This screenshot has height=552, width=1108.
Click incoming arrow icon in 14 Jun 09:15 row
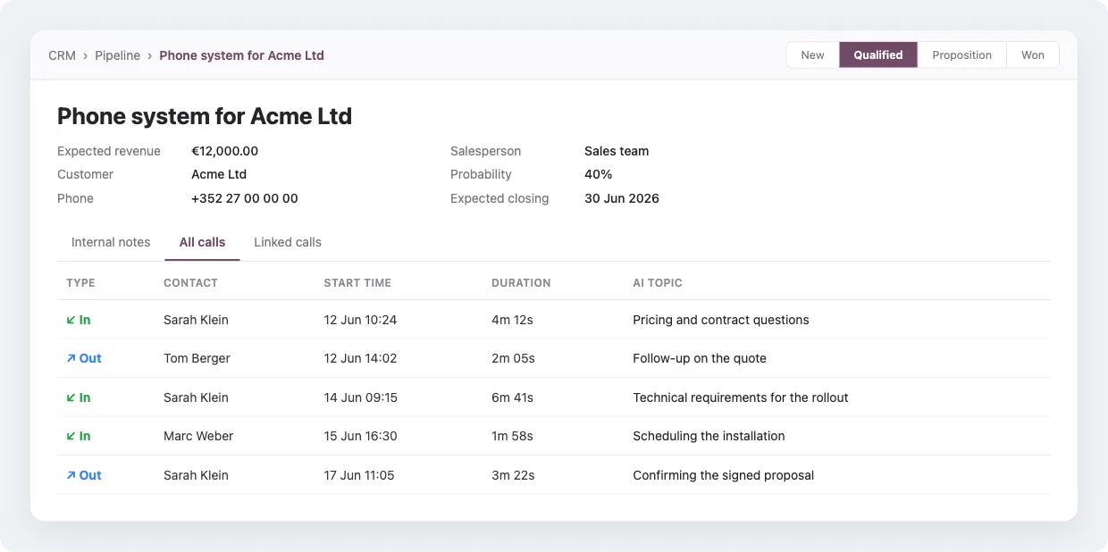pos(71,397)
